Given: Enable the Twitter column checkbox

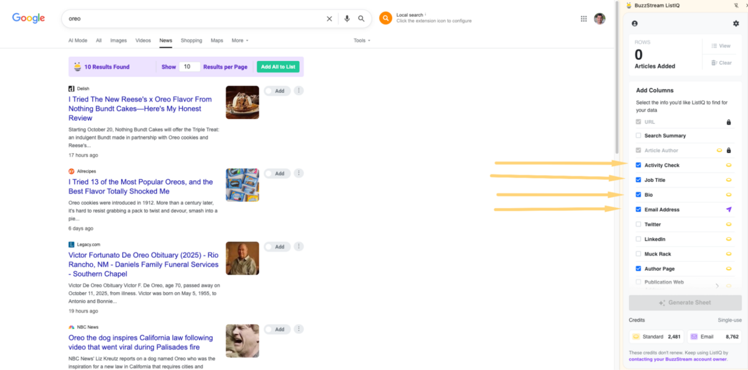Looking at the screenshot, I should (x=638, y=224).
